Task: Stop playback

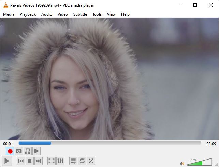Action: point(30,161)
